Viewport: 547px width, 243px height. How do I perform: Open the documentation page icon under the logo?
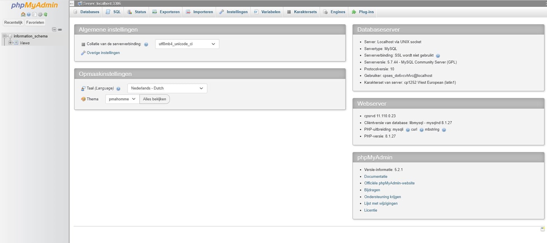tap(34, 14)
